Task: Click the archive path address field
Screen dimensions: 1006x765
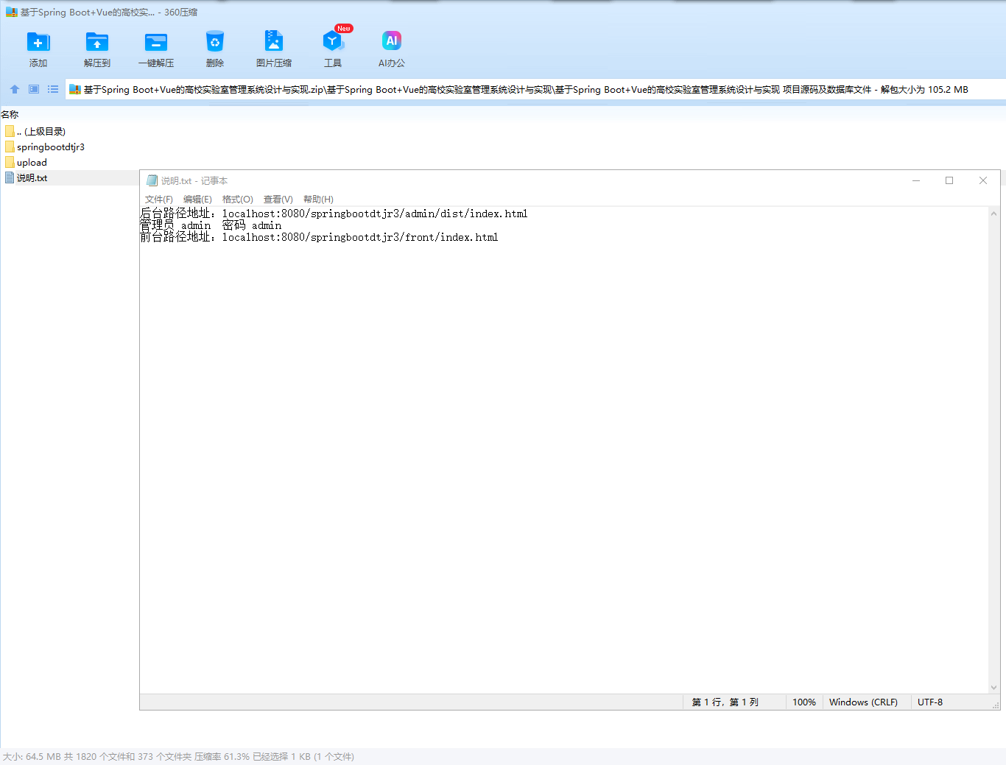Action: click(x=535, y=90)
